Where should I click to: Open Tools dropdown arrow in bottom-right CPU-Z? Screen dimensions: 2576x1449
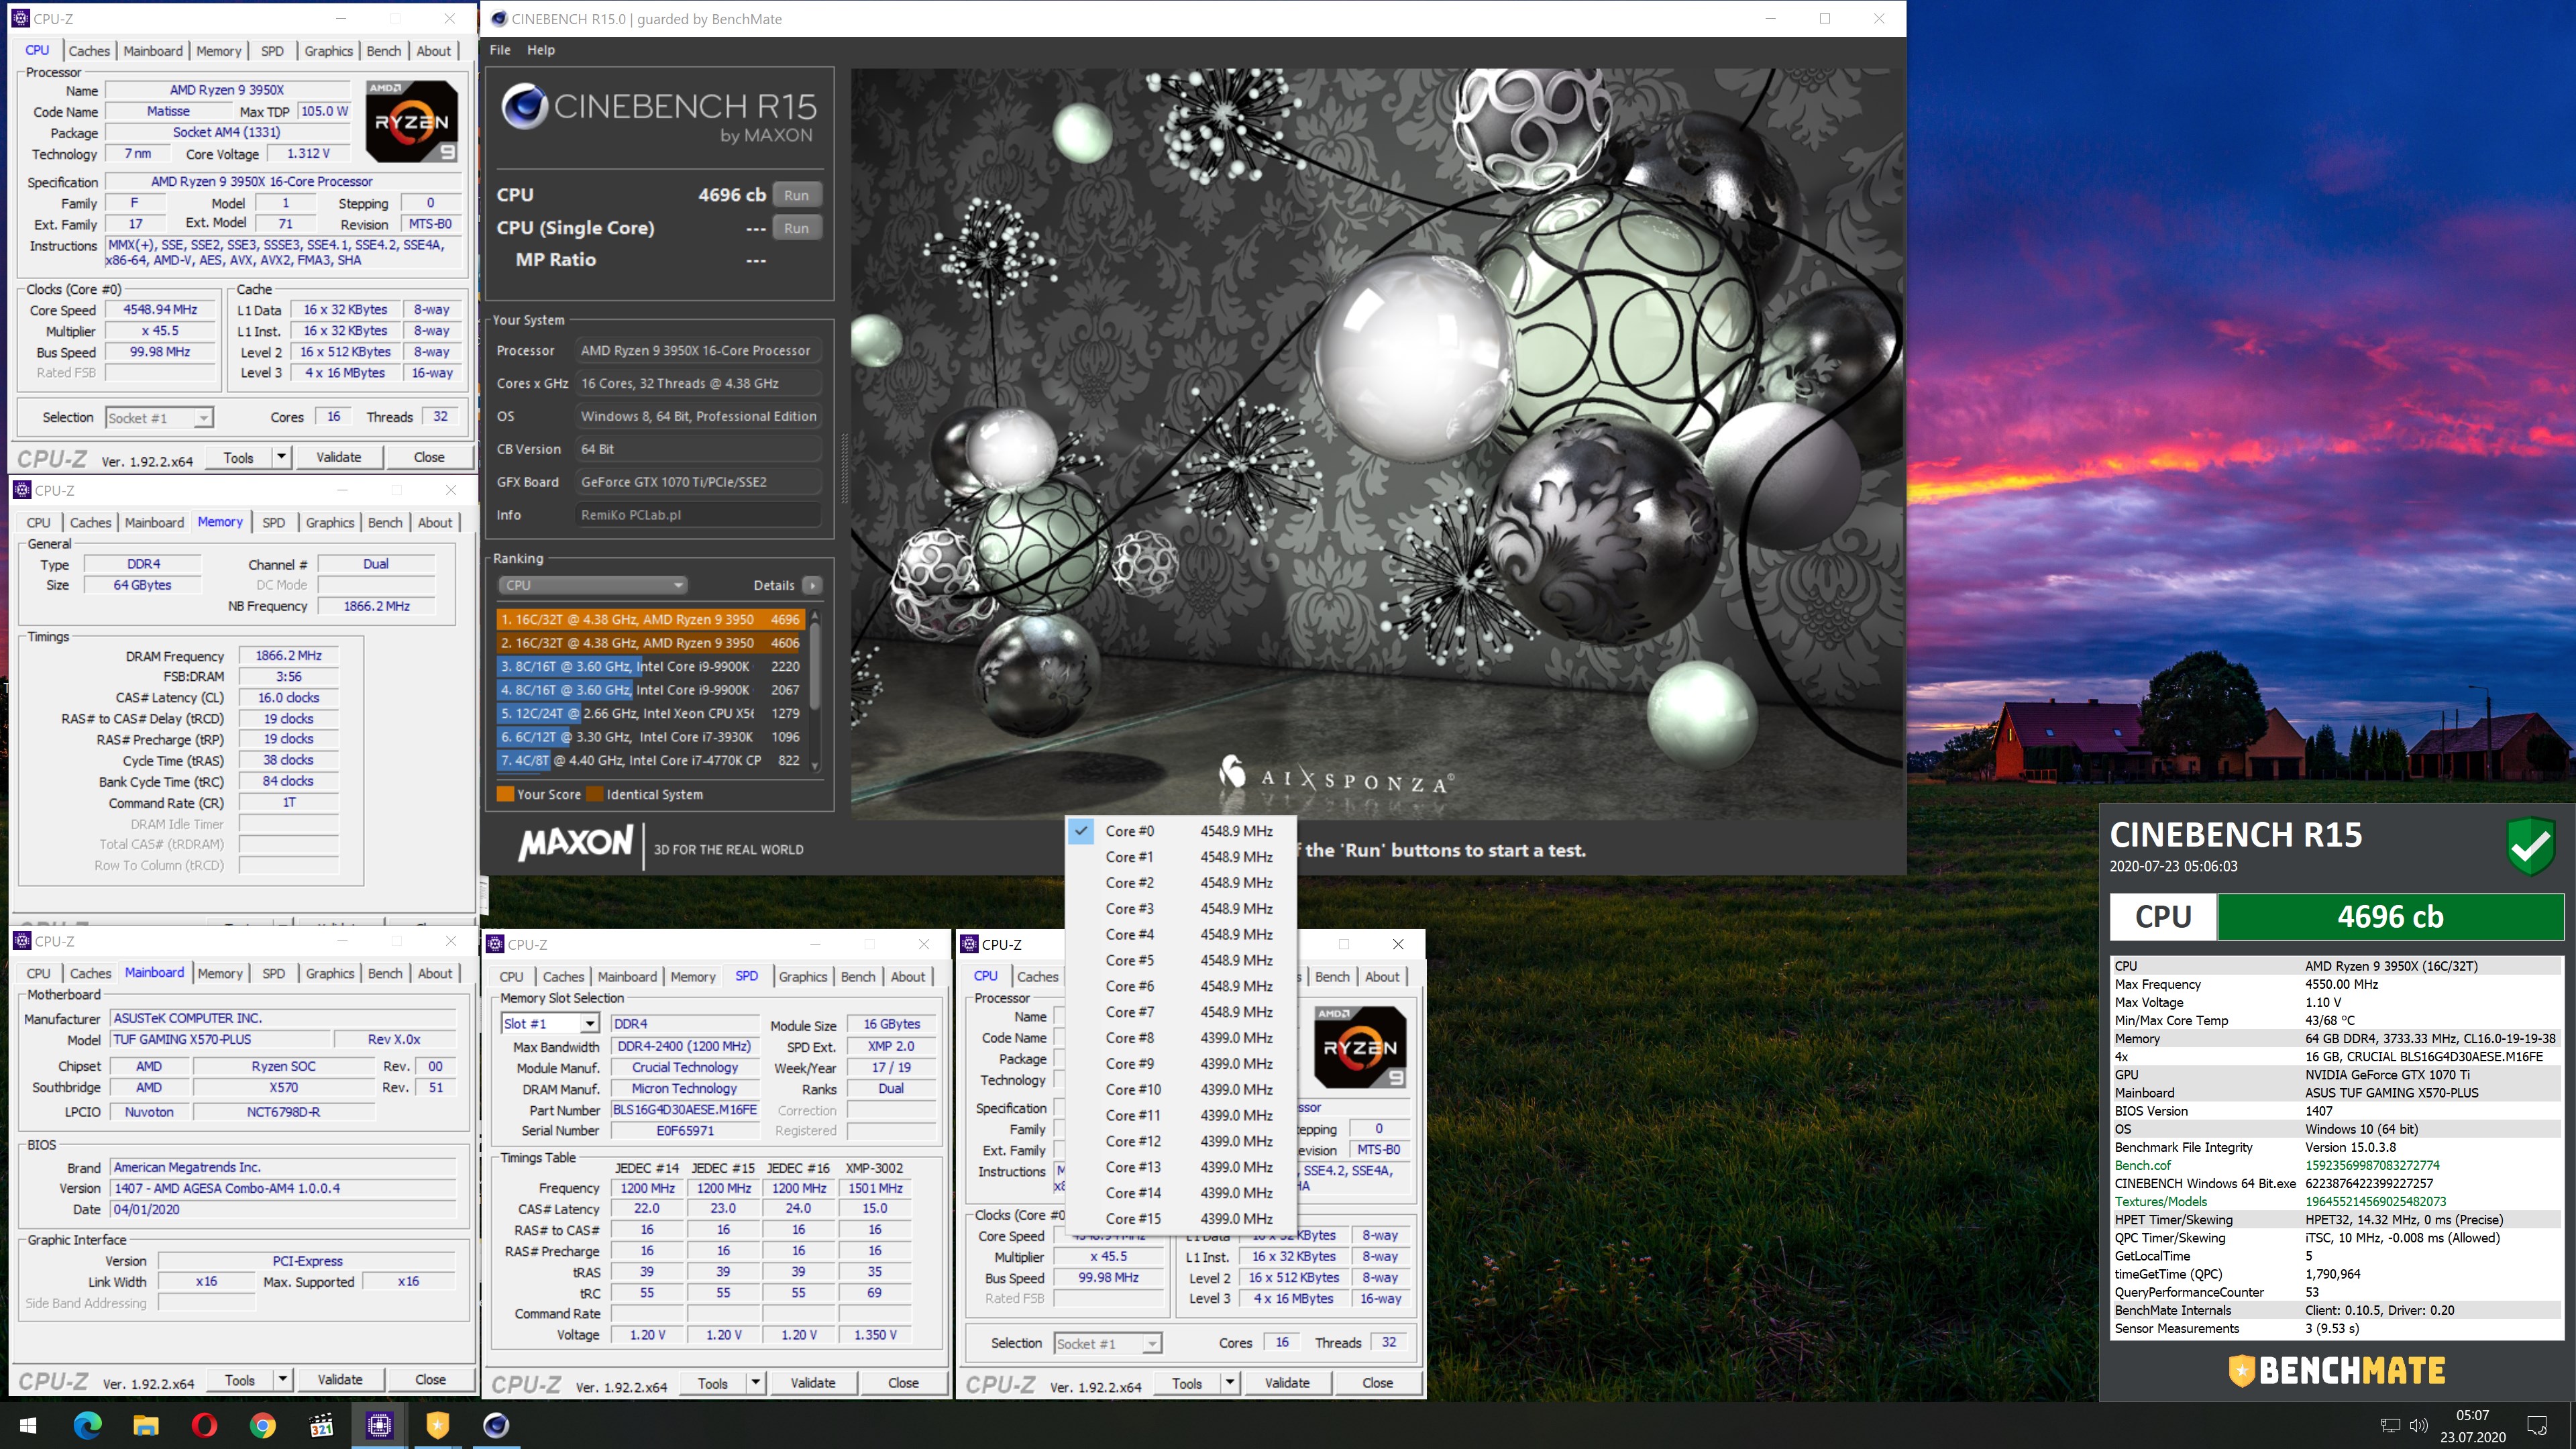1229,1383
